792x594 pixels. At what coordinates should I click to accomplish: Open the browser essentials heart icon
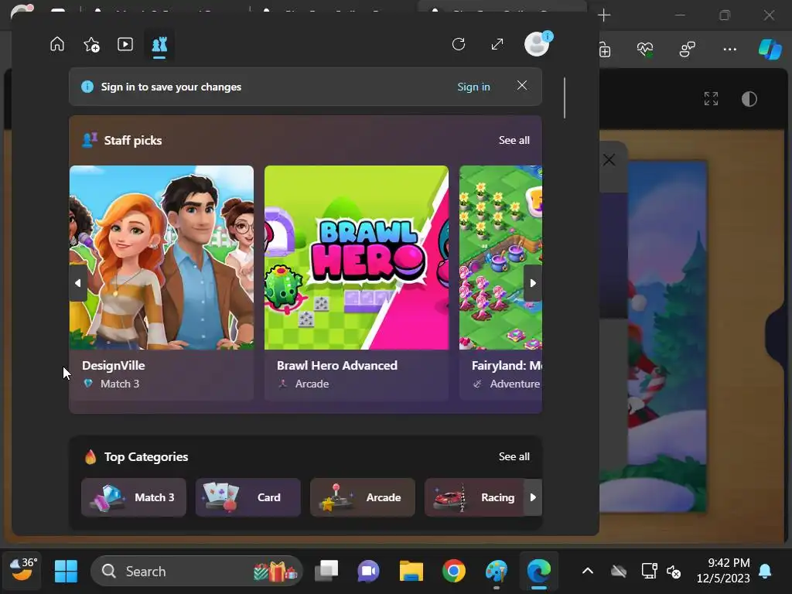point(645,49)
